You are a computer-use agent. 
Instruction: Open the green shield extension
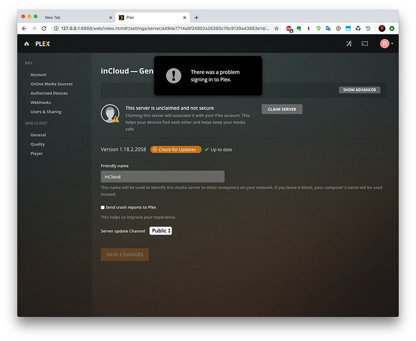tap(318, 28)
